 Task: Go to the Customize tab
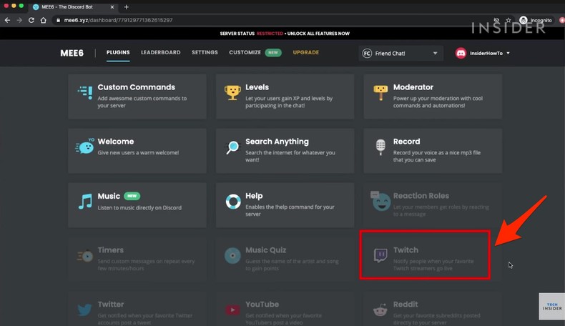pyautogui.click(x=245, y=53)
